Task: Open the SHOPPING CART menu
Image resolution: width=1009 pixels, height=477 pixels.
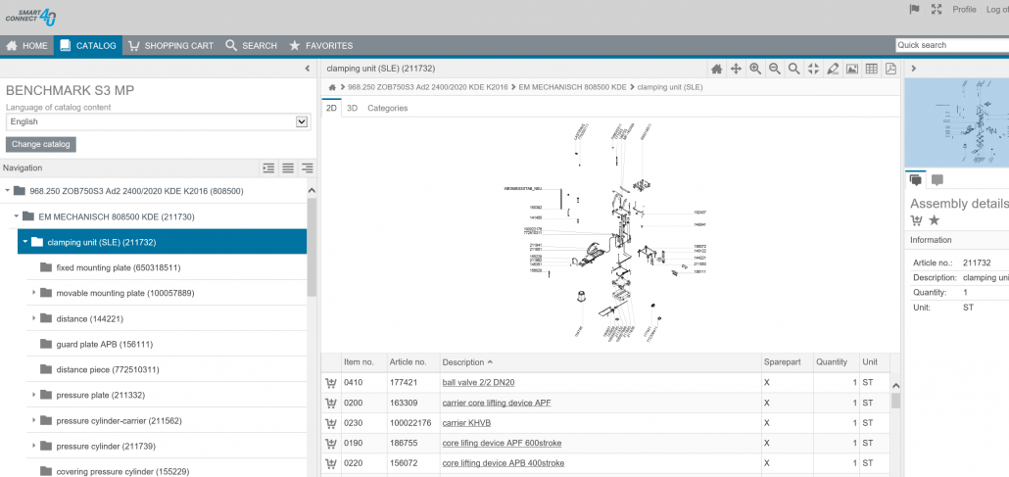Action: point(170,46)
